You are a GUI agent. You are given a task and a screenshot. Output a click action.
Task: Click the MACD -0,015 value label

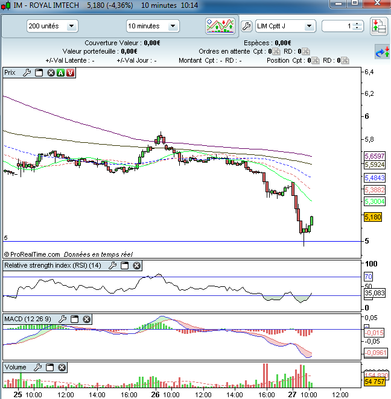374,333
